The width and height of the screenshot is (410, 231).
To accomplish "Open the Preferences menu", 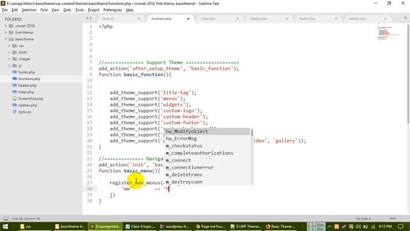I will coord(113,10).
